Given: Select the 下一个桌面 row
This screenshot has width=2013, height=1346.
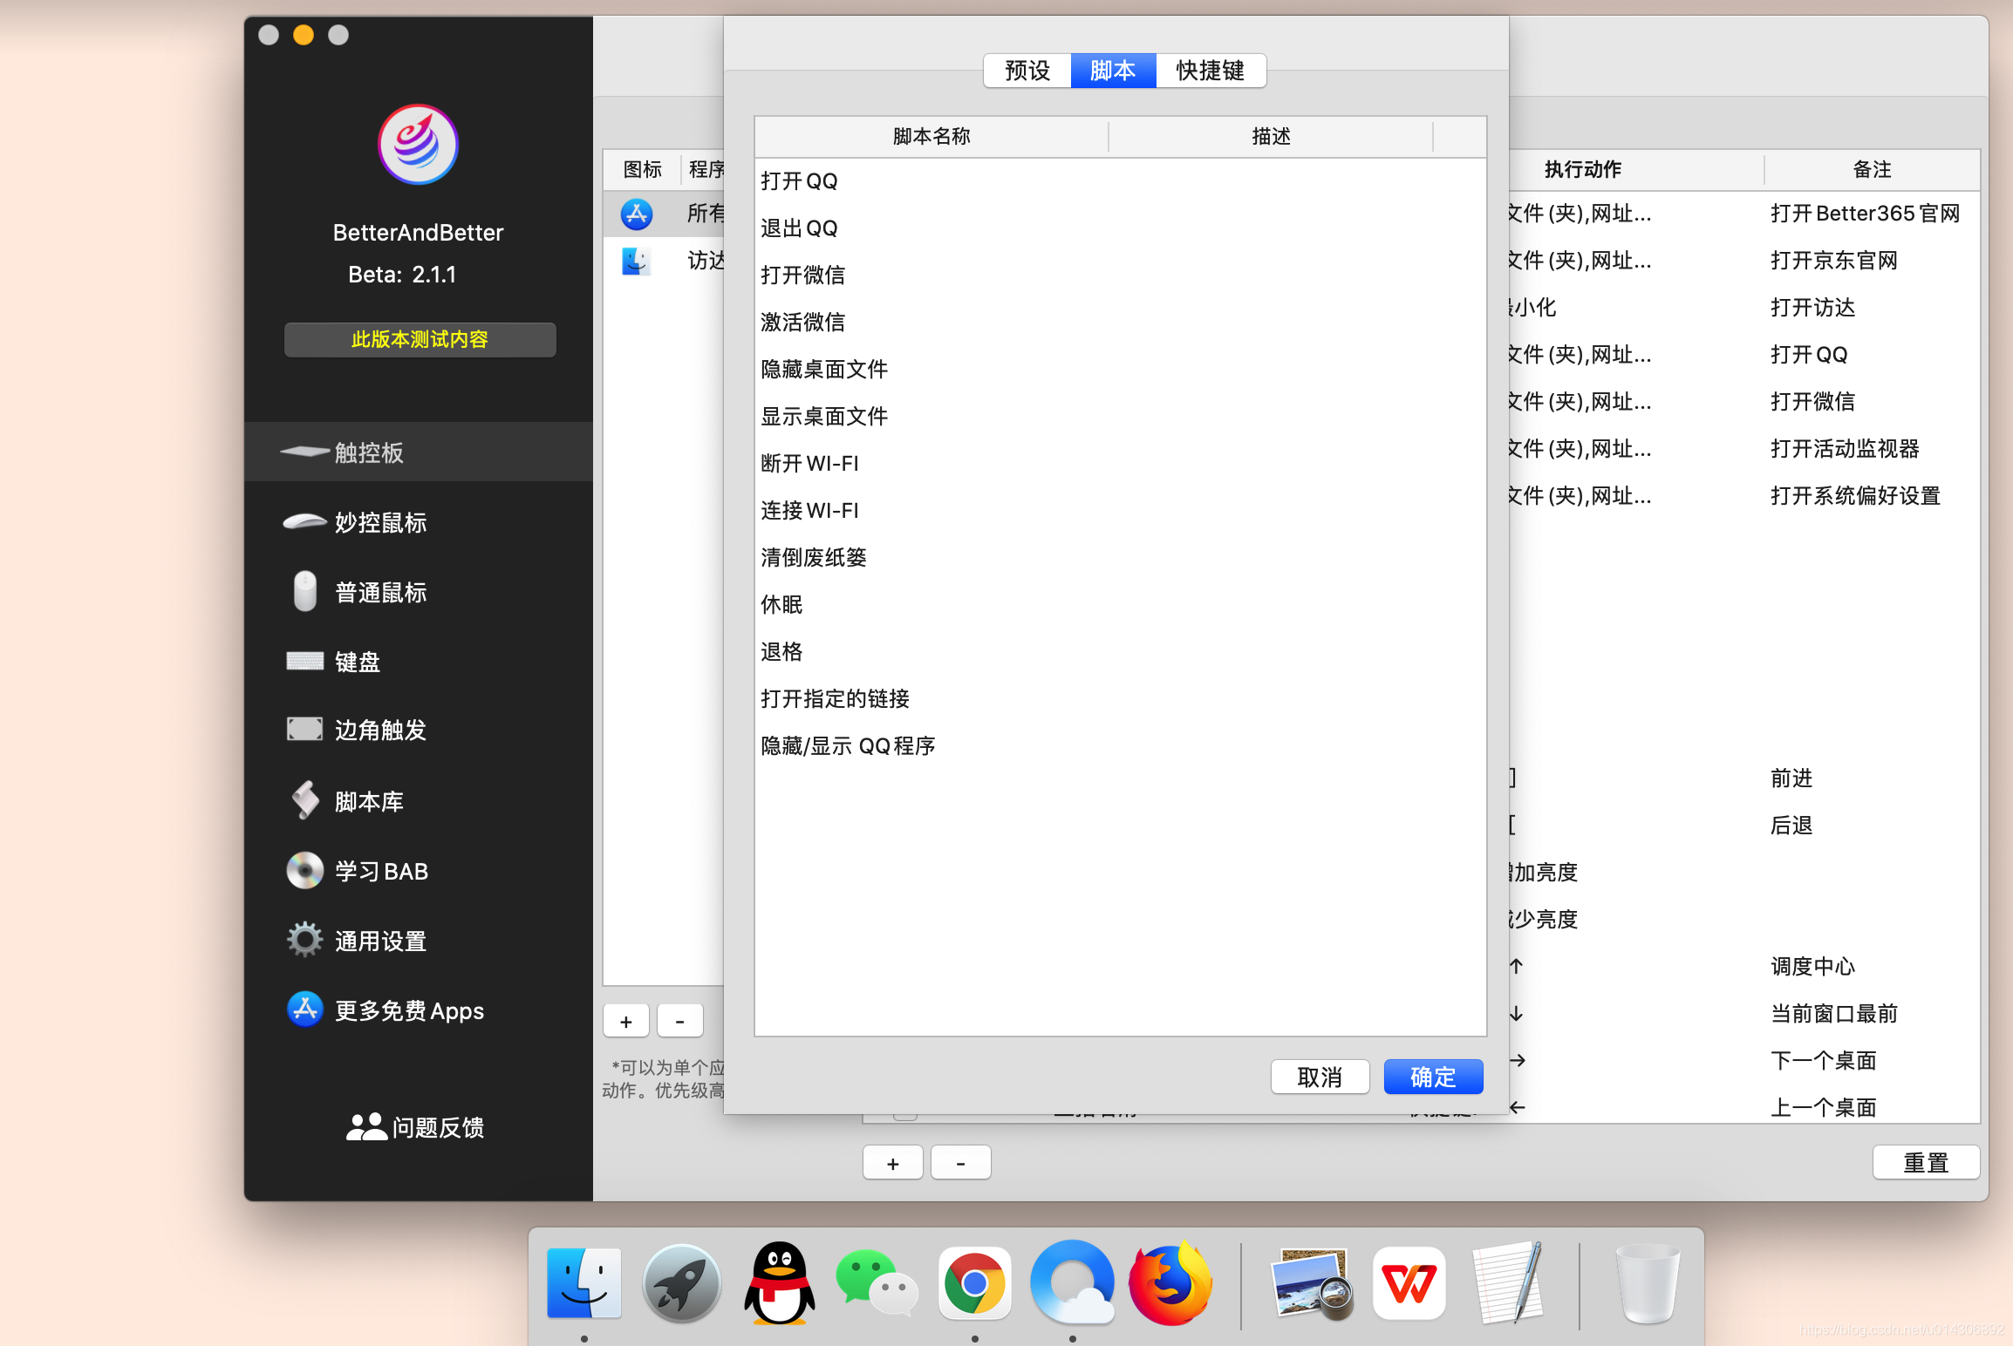Looking at the screenshot, I should pos(1744,1061).
